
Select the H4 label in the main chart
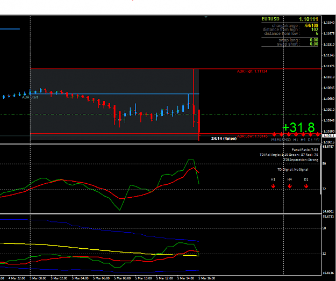coord(303,140)
